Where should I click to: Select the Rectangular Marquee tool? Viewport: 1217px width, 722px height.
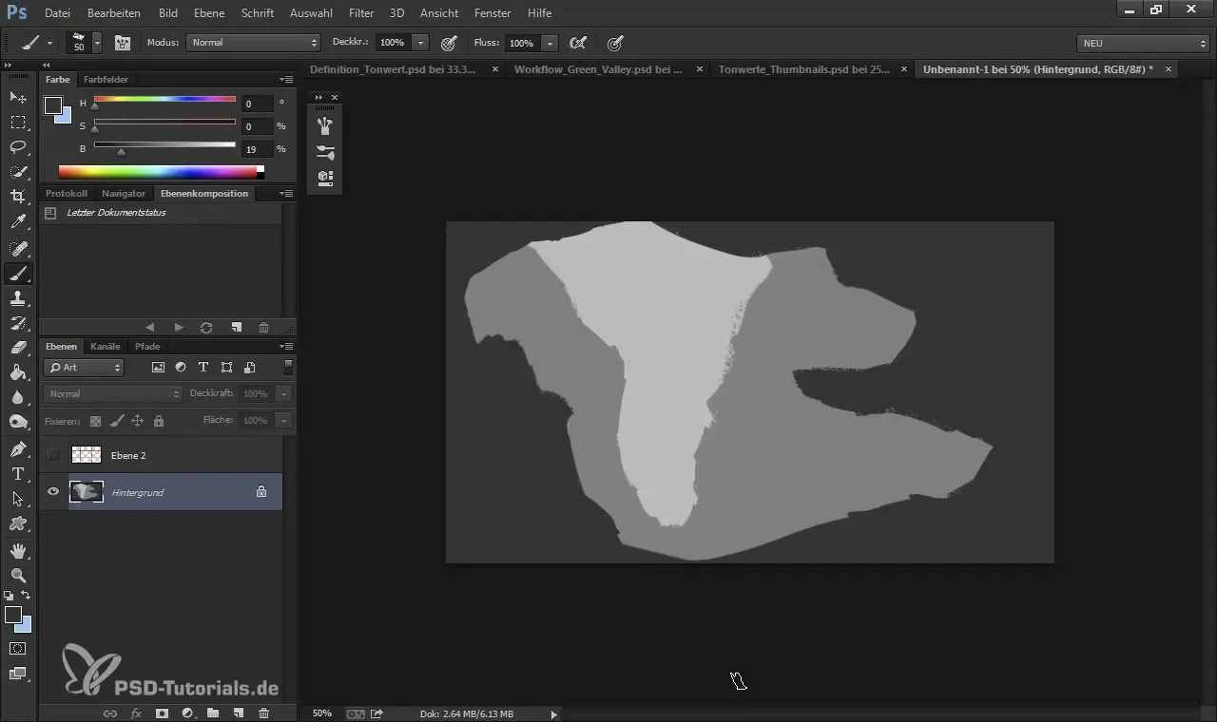point(18,122)
